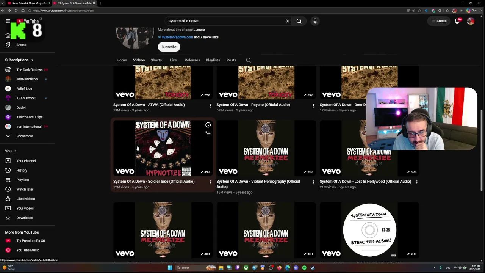The height and width of the screenshot is (273, 485).
Task: Clear the search box with the X
Action: [x=288, y=21]
